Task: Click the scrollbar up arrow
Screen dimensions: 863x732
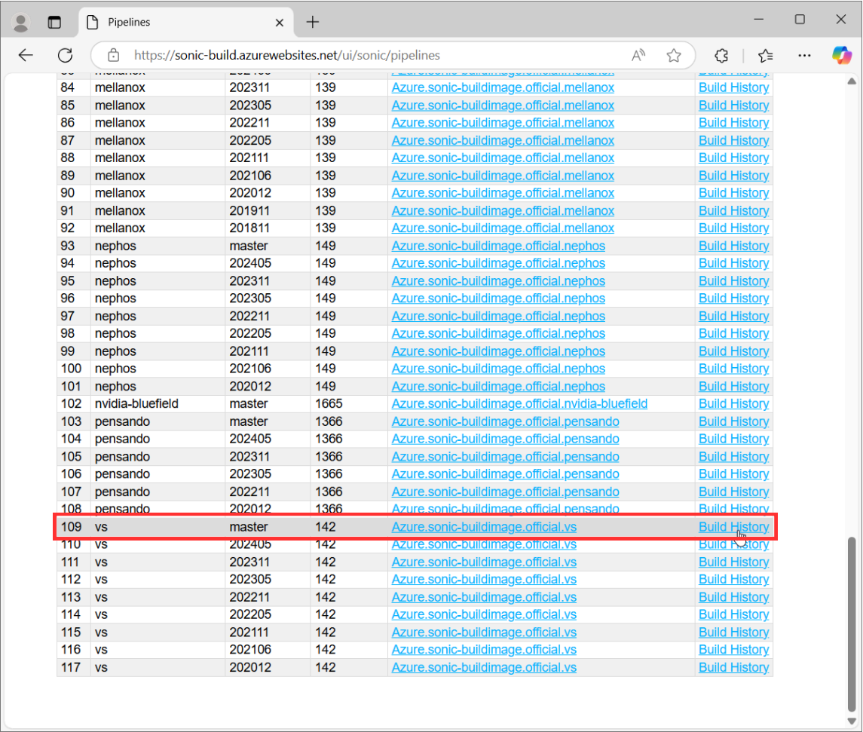Action: (852, 81)
